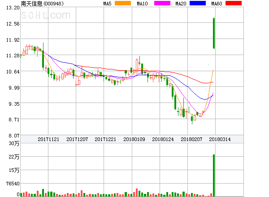Click the orange MA5 legend swatch
269x197 pixels.
[x=123, y=3]
